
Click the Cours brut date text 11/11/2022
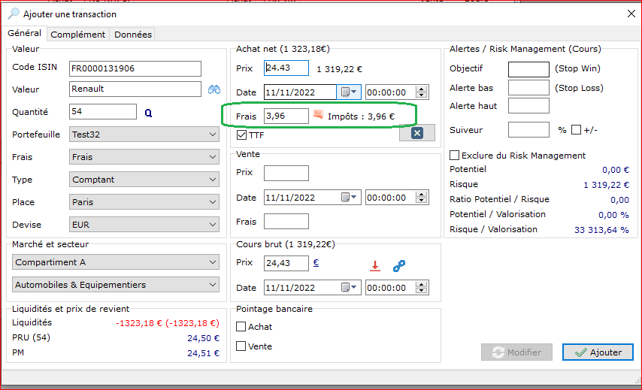click(x=290, y=288)
